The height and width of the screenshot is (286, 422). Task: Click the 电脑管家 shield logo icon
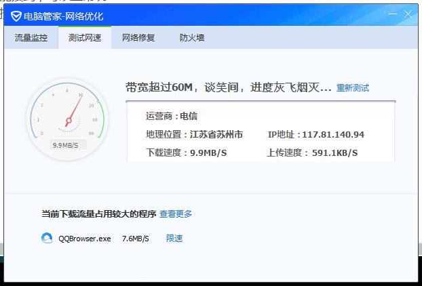(16, 16)
